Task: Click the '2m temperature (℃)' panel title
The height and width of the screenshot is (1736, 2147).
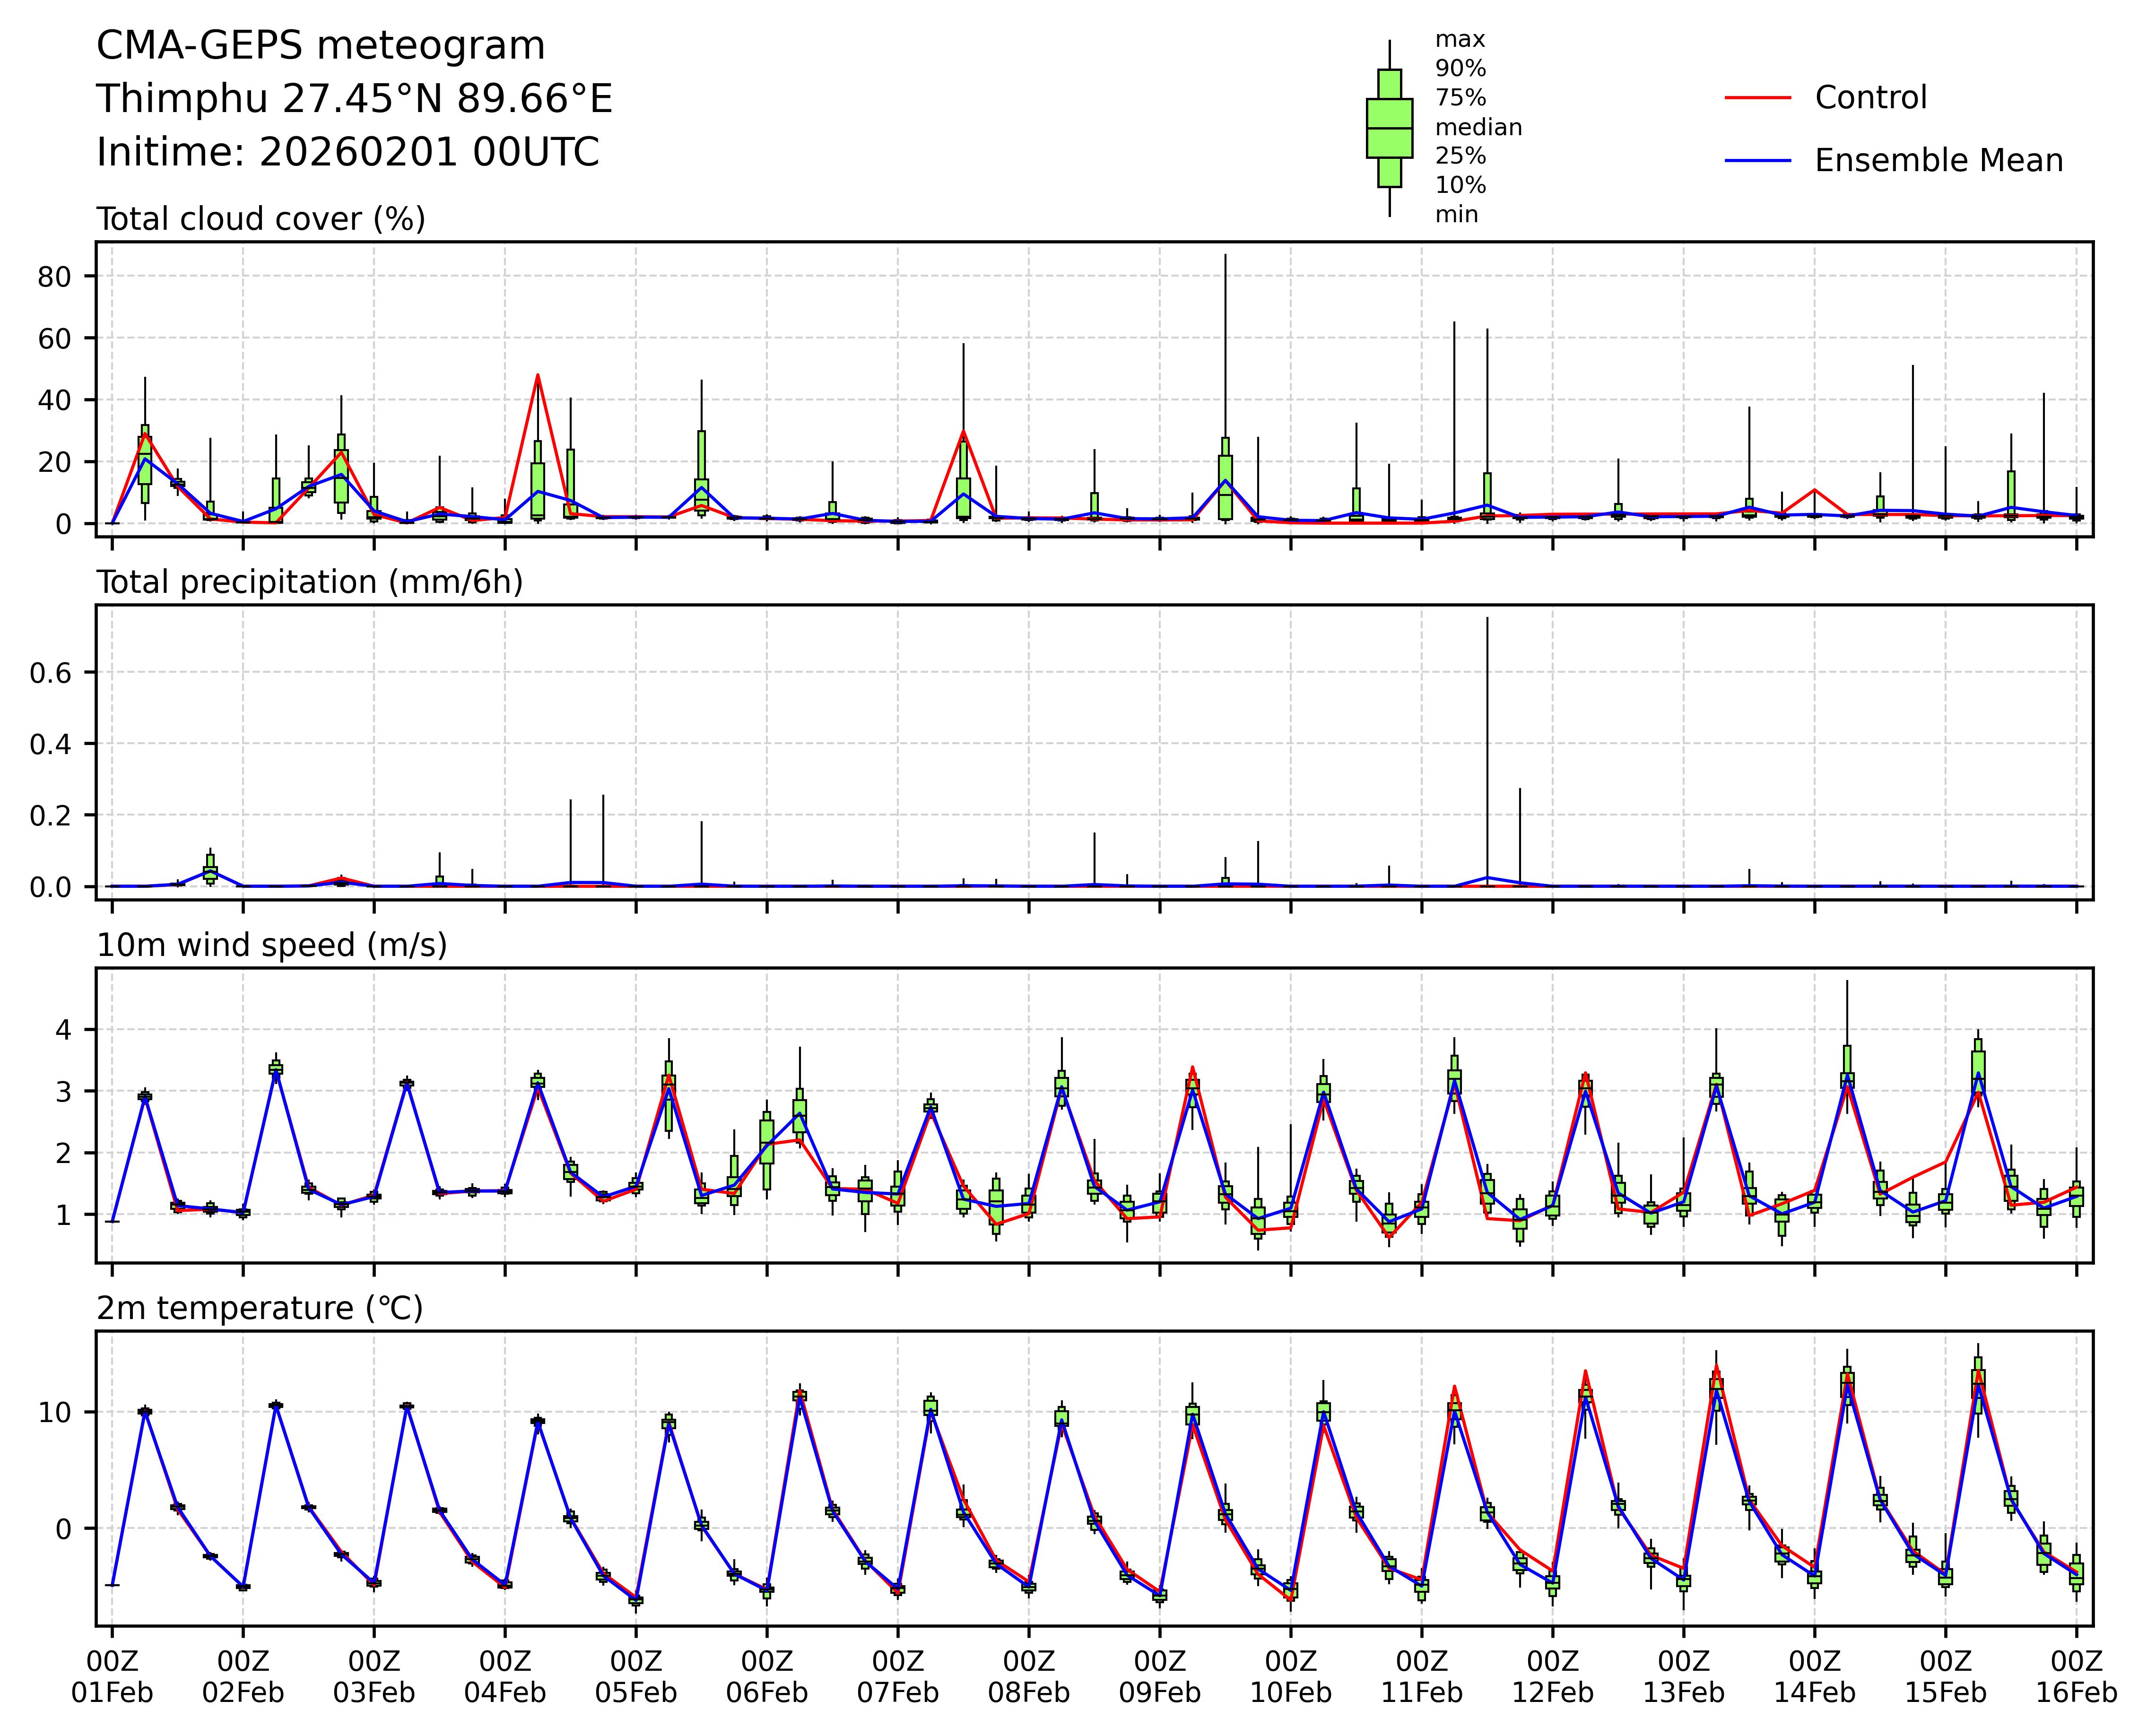Action: [x=259, y=1308]
